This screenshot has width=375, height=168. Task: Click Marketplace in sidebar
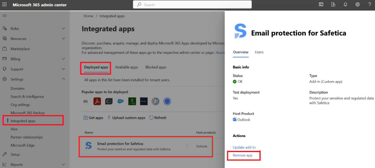tap(20, 49)
